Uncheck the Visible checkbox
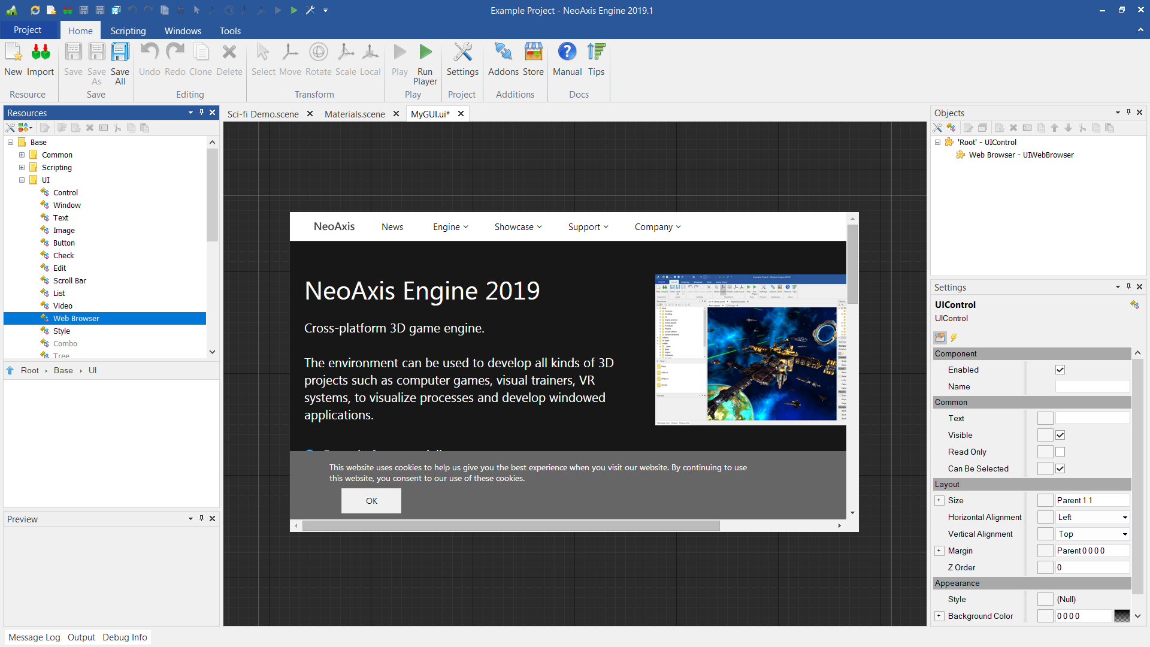Viewport: 1150px width, 647px height. click(x=1060, y=436)
